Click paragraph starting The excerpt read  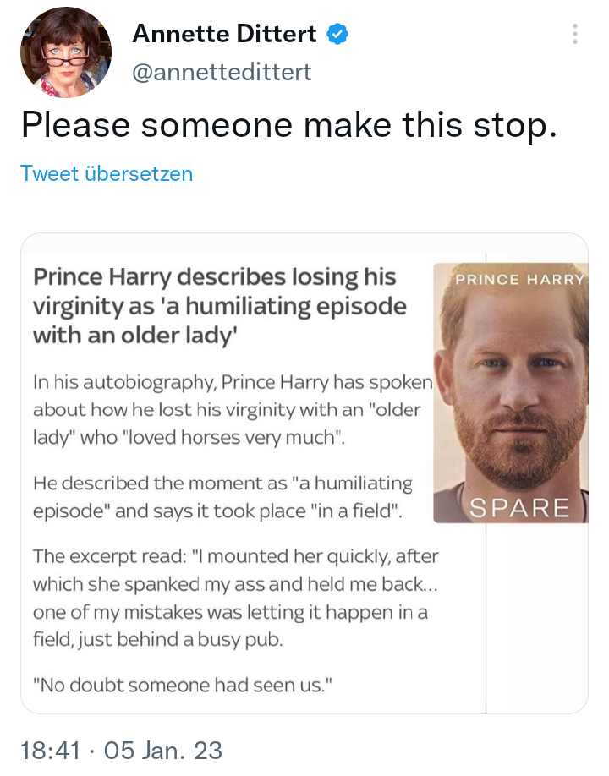(236, 598)
